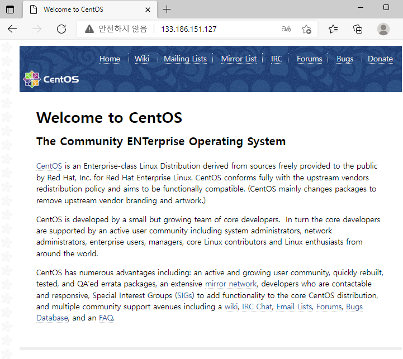Open the tab actions menu icon

point(10,9)
